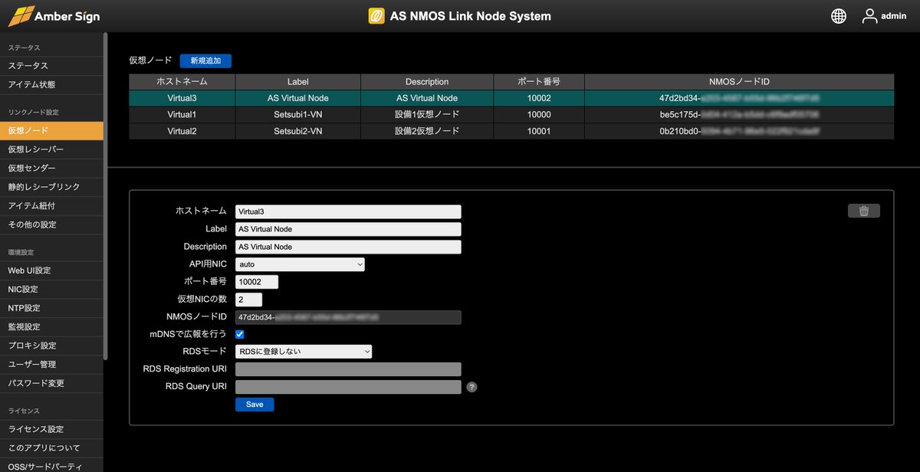Click the RDS Query URI field
This screenshot has height=472, width=920.
pos(348,387)
